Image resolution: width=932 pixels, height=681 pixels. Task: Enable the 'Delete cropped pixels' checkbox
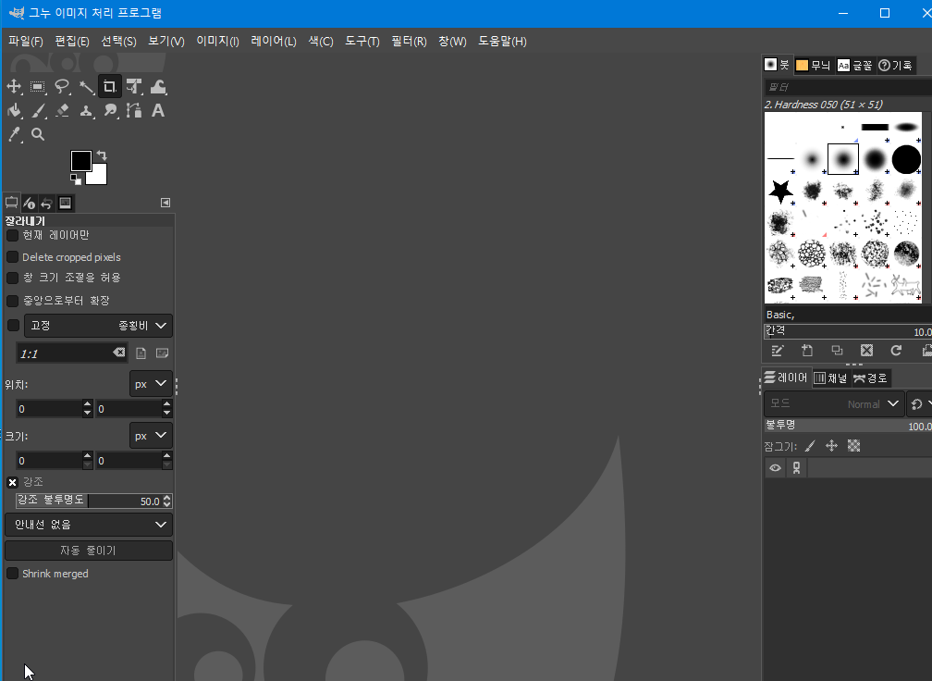13,257
